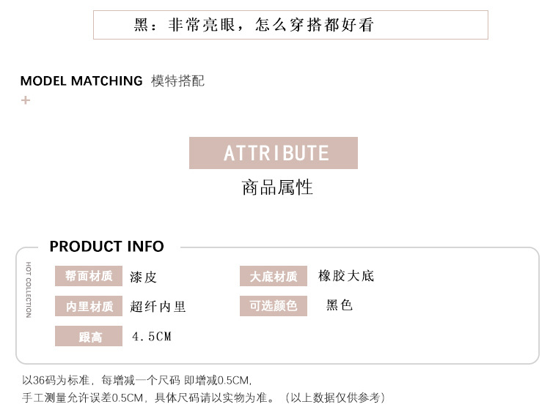550x418 pixels.
Task: Click the 帮面材质 label
Action: click(x=89, y=276)
